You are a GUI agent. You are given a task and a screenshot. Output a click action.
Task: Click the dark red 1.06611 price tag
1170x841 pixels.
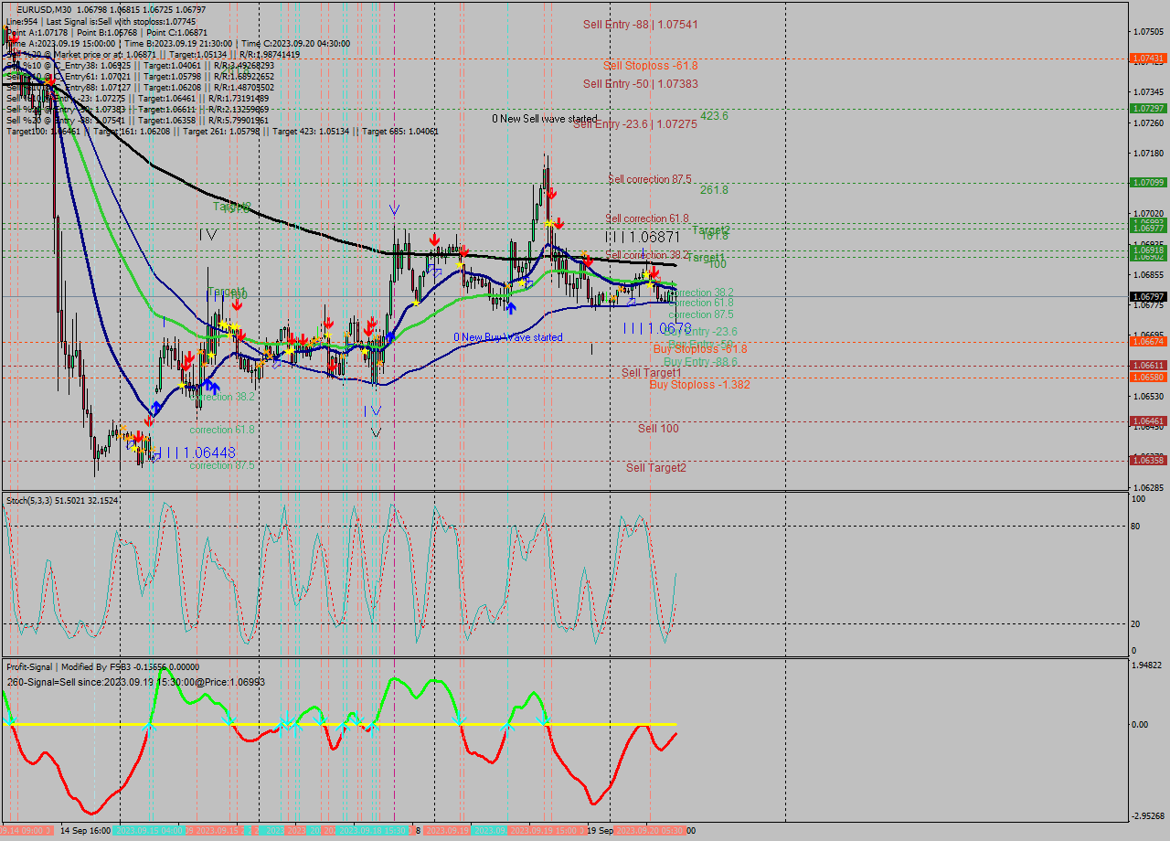click(1148, 365)
